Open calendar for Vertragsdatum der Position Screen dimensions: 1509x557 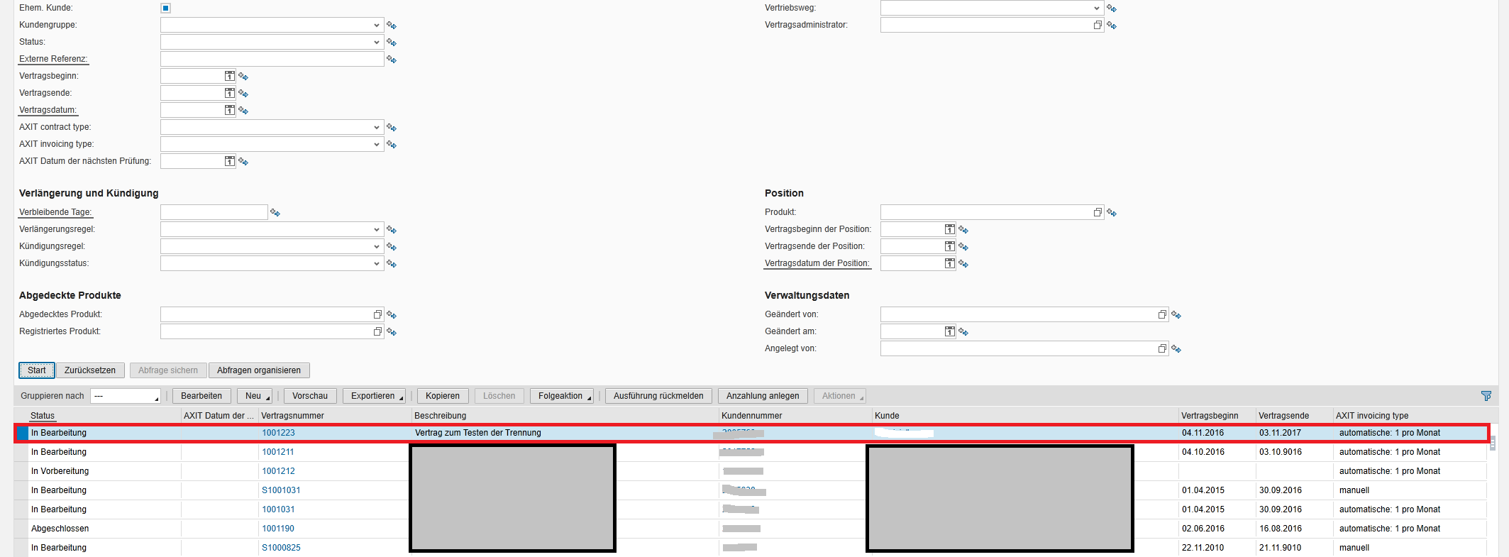point(949,263)
